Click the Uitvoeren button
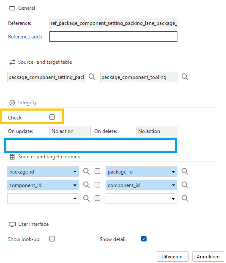This screenshot has height=263, width=226. click(x=172, y=257)
